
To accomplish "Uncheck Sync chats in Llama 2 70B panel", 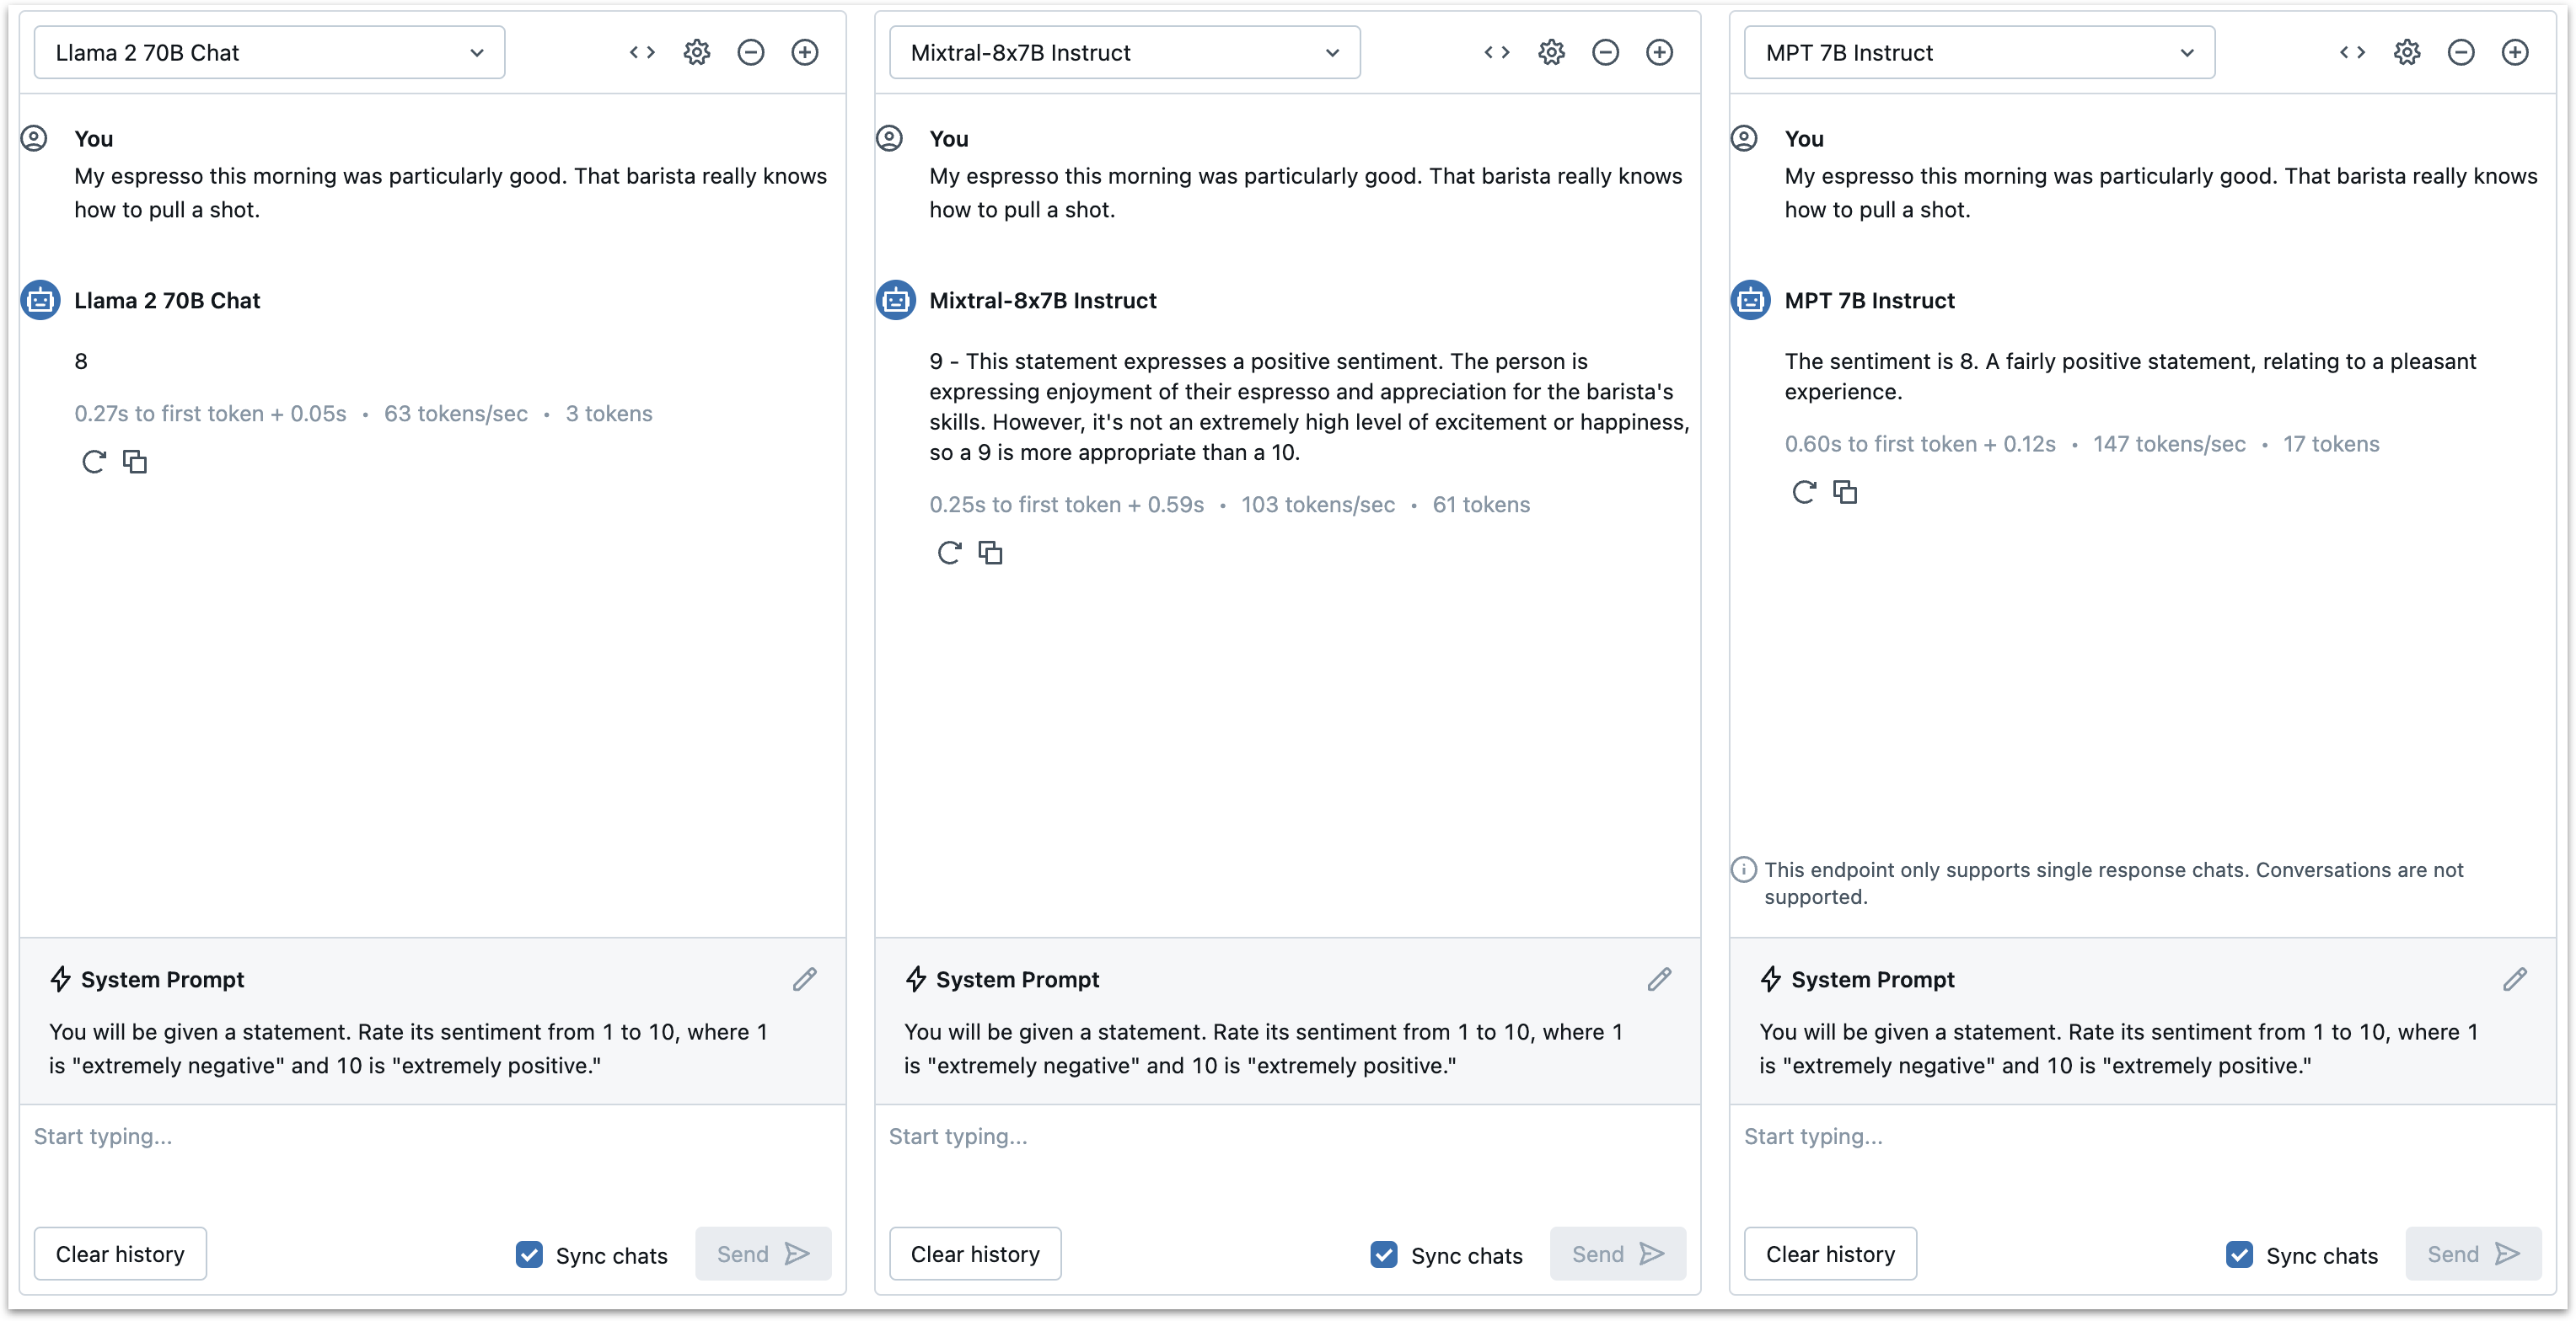I will [x=529, y=1254].
